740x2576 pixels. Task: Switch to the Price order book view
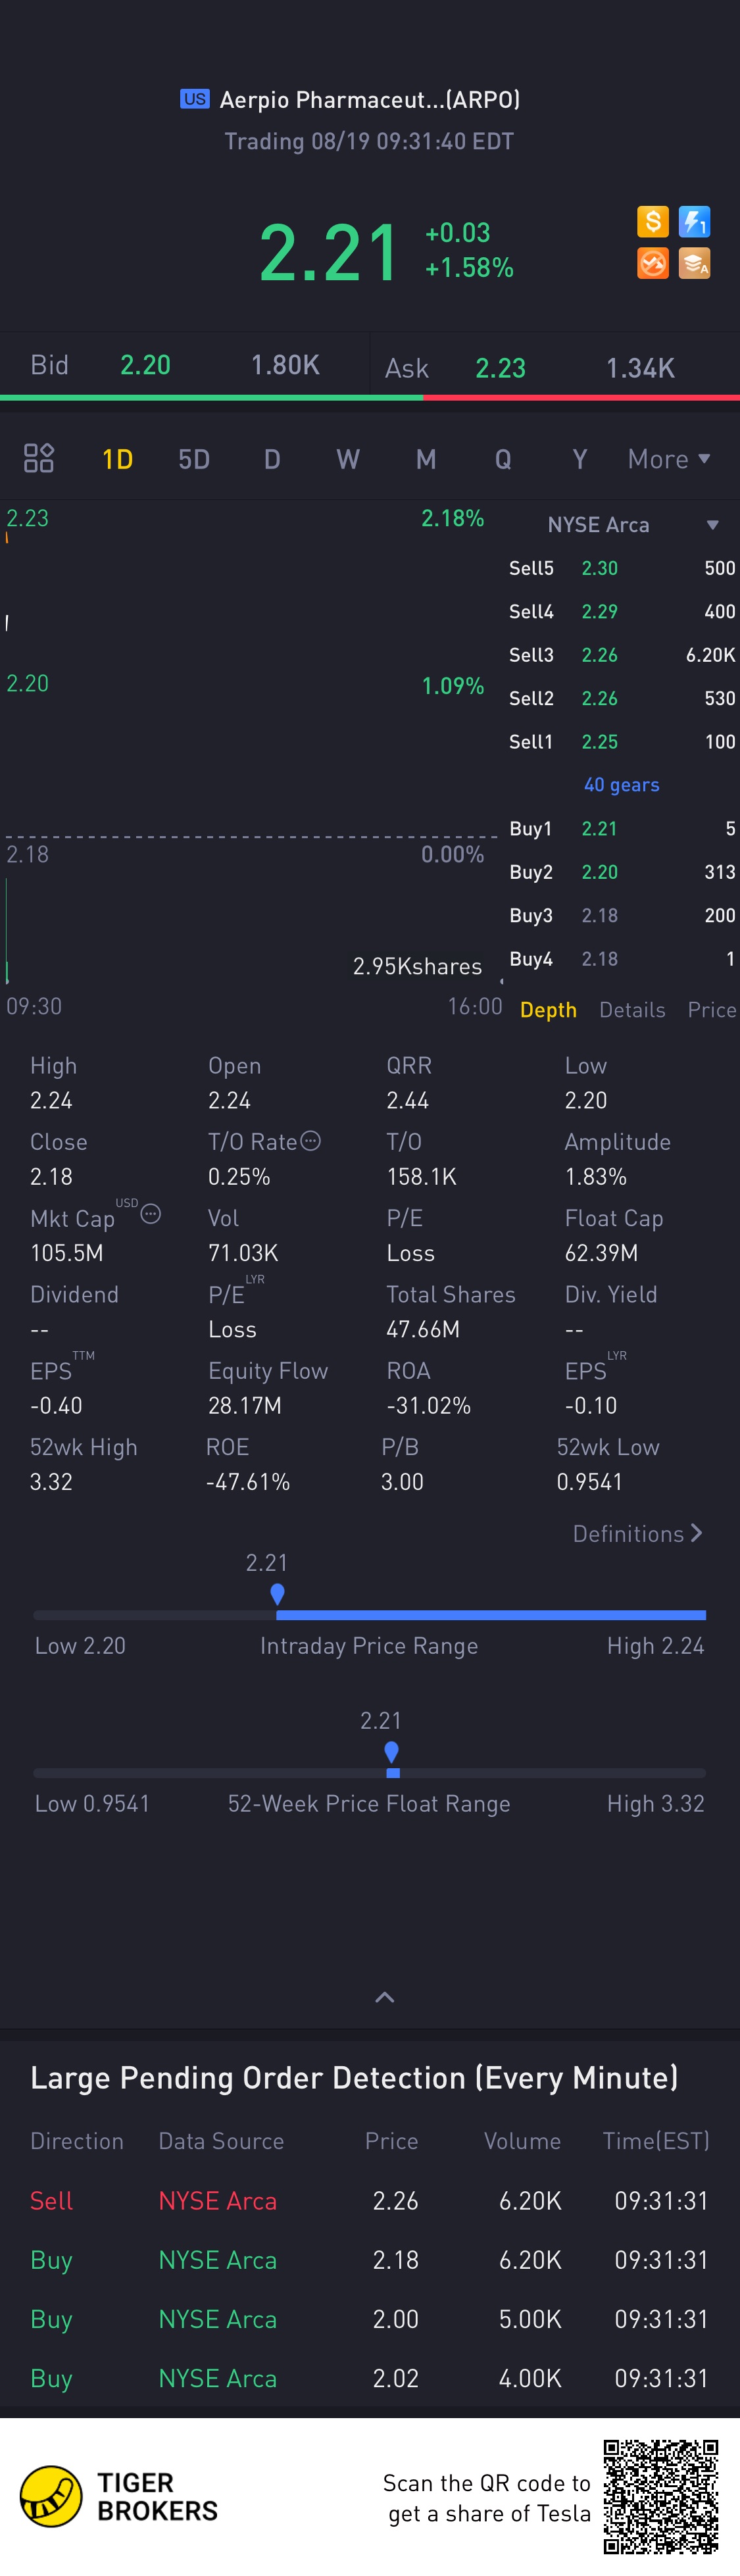click(711, 1010)
